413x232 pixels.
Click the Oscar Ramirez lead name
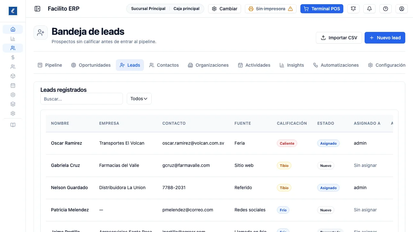pos(66,143)
